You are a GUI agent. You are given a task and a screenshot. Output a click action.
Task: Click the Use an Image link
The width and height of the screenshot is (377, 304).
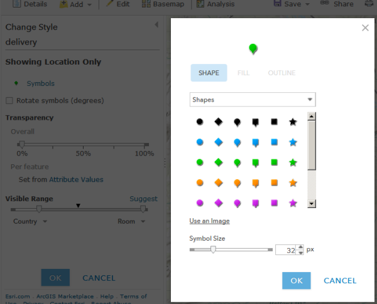pyautogui.click(x=209, y=221)
